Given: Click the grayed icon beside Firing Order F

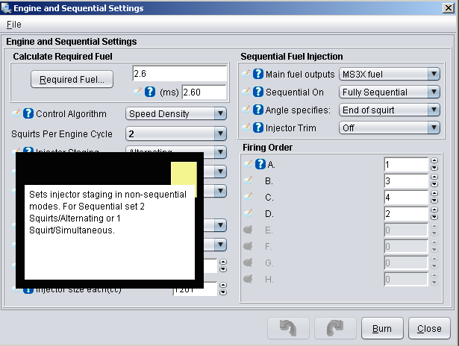Looking at the screenshot, I should tap(248, 246).
